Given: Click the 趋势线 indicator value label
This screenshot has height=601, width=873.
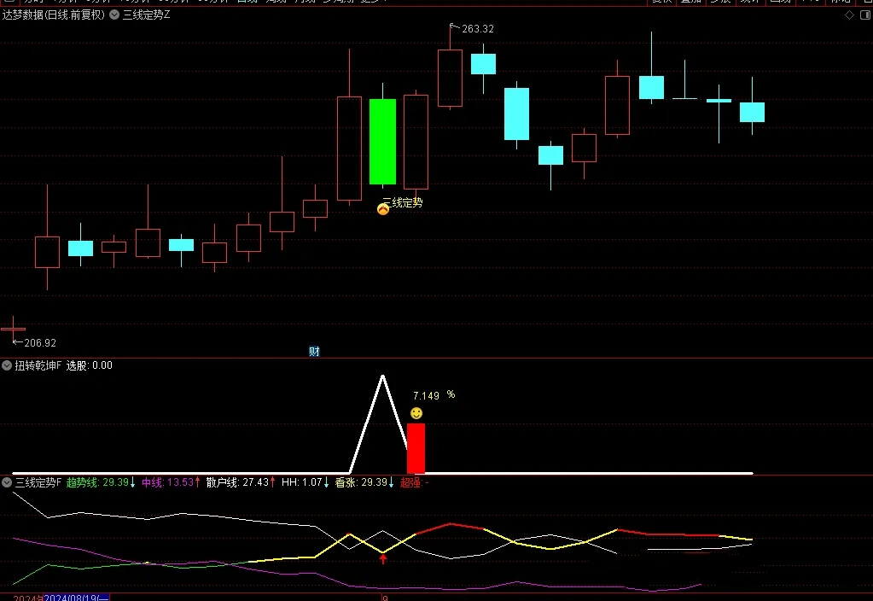Looking at the screenshot, I should point(101,482).
